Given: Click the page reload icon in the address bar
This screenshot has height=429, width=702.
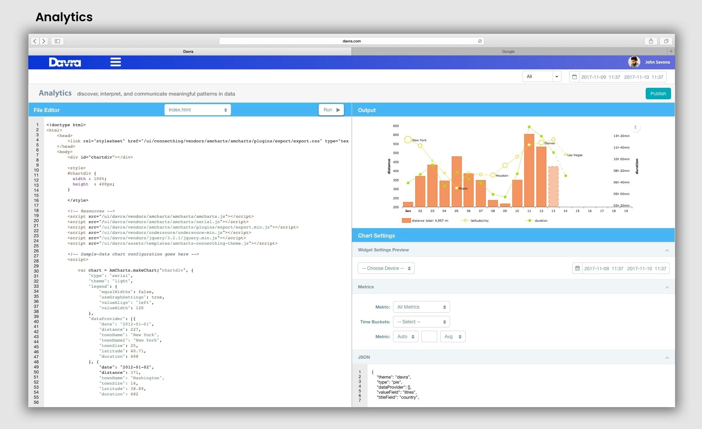Looking at the screenshot, I should click(480, 41).
